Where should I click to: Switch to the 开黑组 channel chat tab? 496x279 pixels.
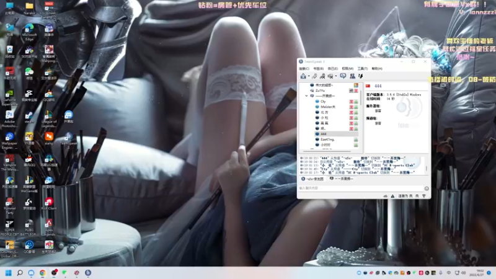point(342,179)
